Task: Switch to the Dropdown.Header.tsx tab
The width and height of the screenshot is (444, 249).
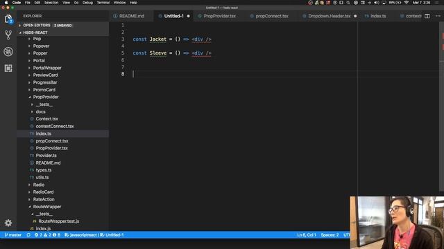Action: click(x=330, y=16)
